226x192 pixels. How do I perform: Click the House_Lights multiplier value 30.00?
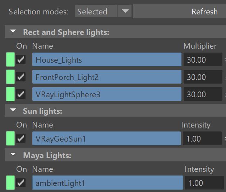[203, 59]
